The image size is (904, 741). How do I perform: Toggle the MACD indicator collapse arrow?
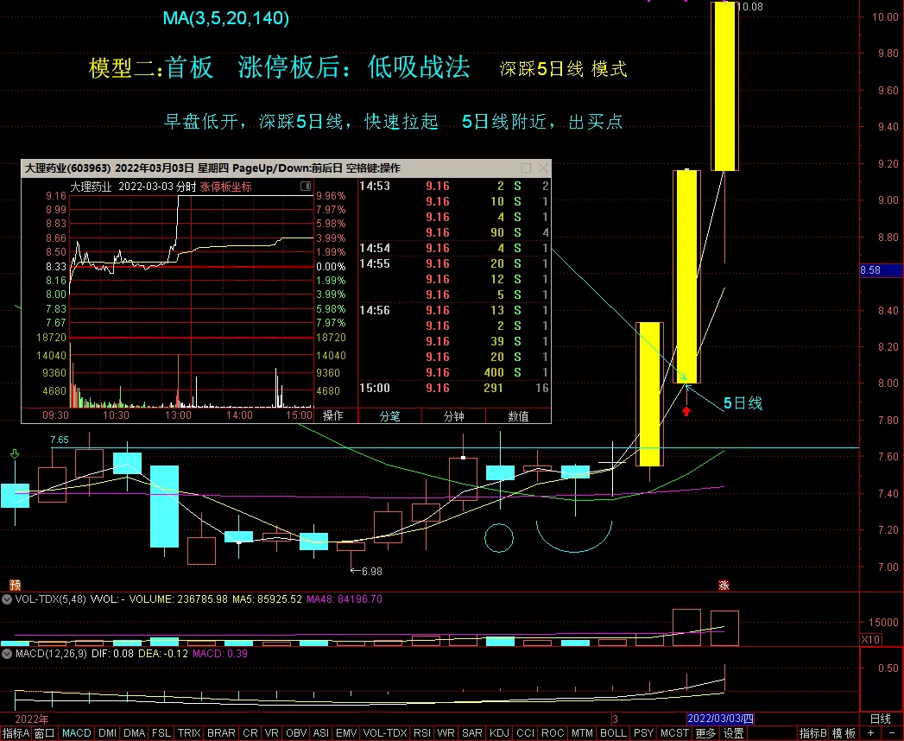coord(7,654)
